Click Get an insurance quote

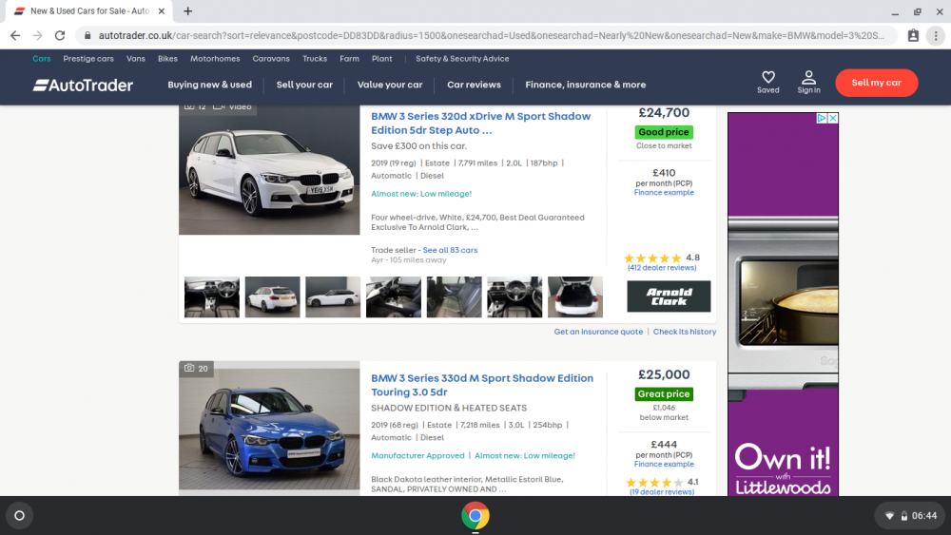pos(598,332)
